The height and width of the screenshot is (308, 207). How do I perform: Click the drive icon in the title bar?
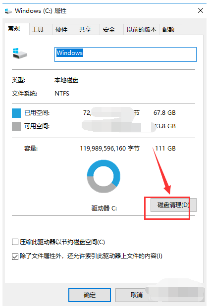tap(8, 11)
